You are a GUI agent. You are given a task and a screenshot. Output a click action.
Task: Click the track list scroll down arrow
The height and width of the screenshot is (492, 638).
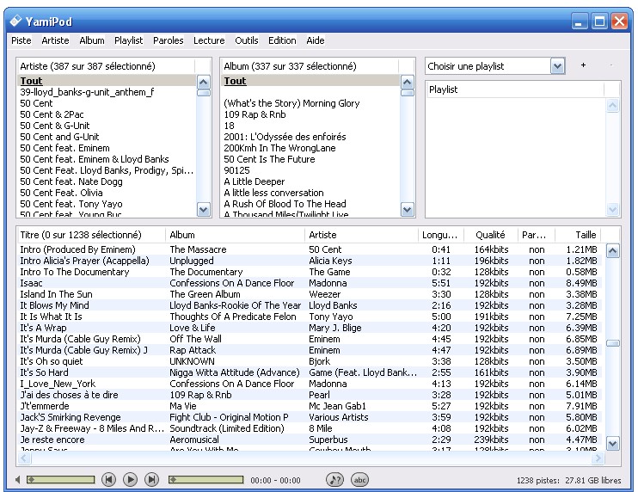click(613, 443)
